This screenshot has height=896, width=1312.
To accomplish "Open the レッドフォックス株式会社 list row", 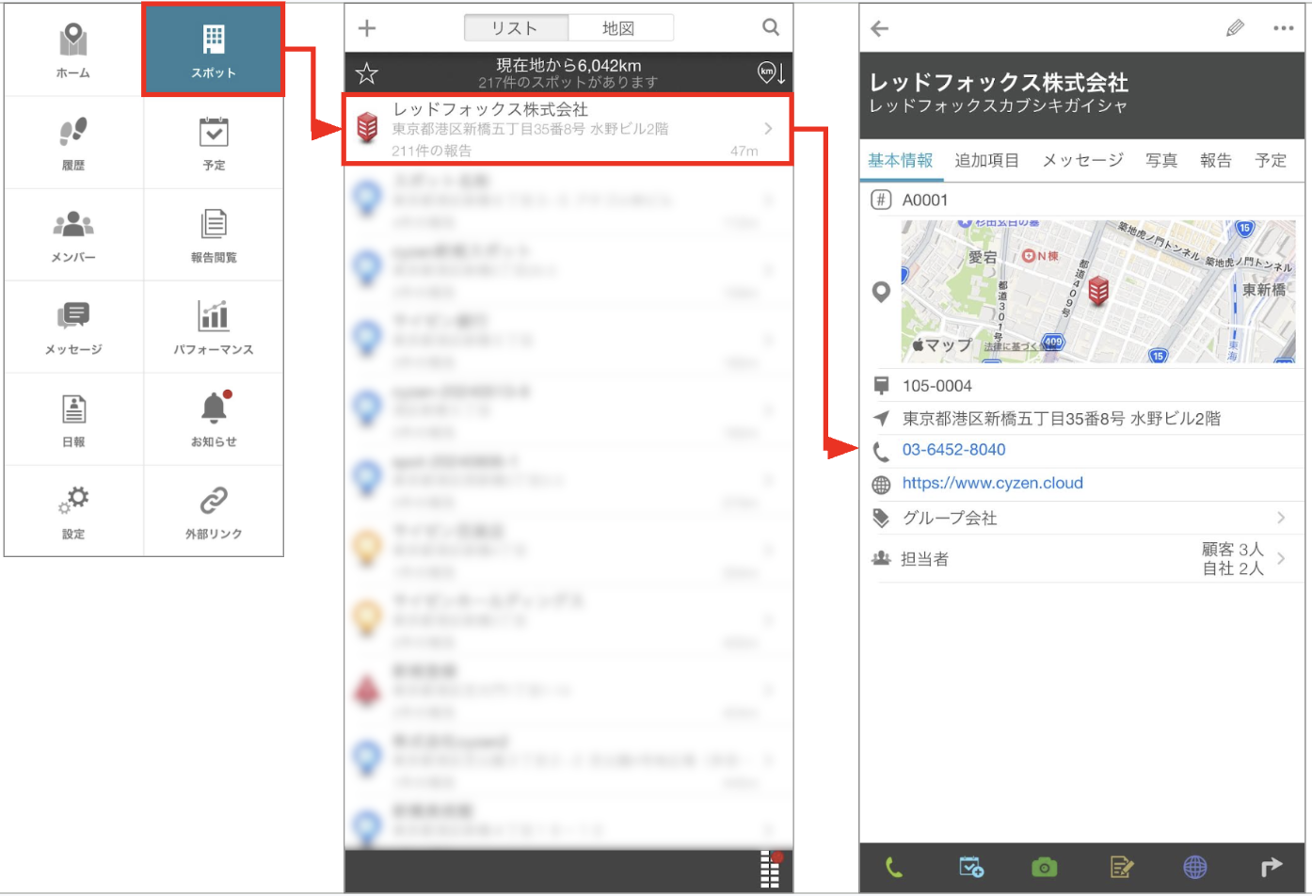I will 568,129.
